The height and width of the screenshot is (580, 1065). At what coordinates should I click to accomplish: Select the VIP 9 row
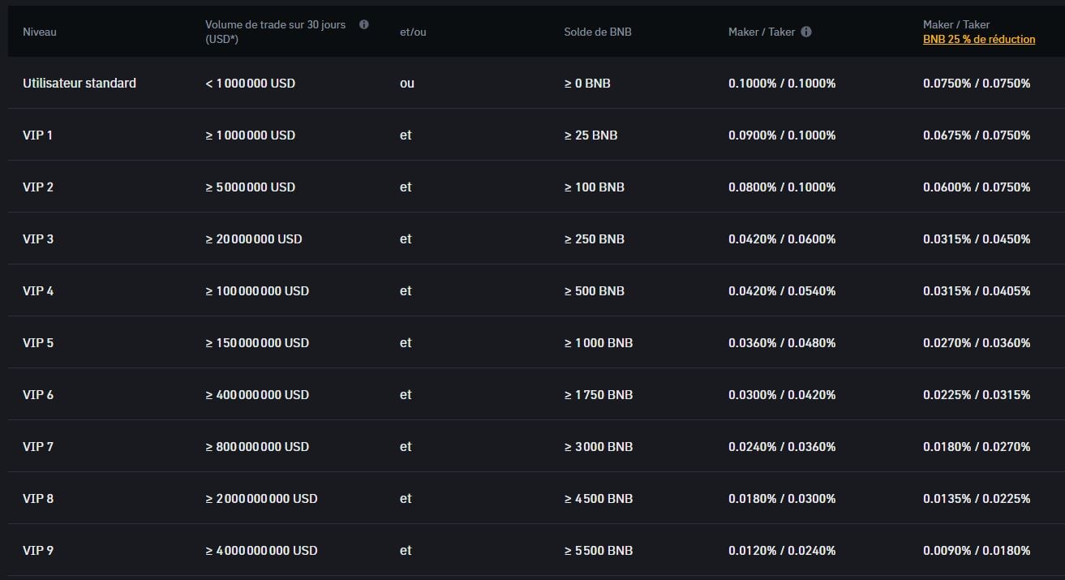click(37, 550)
